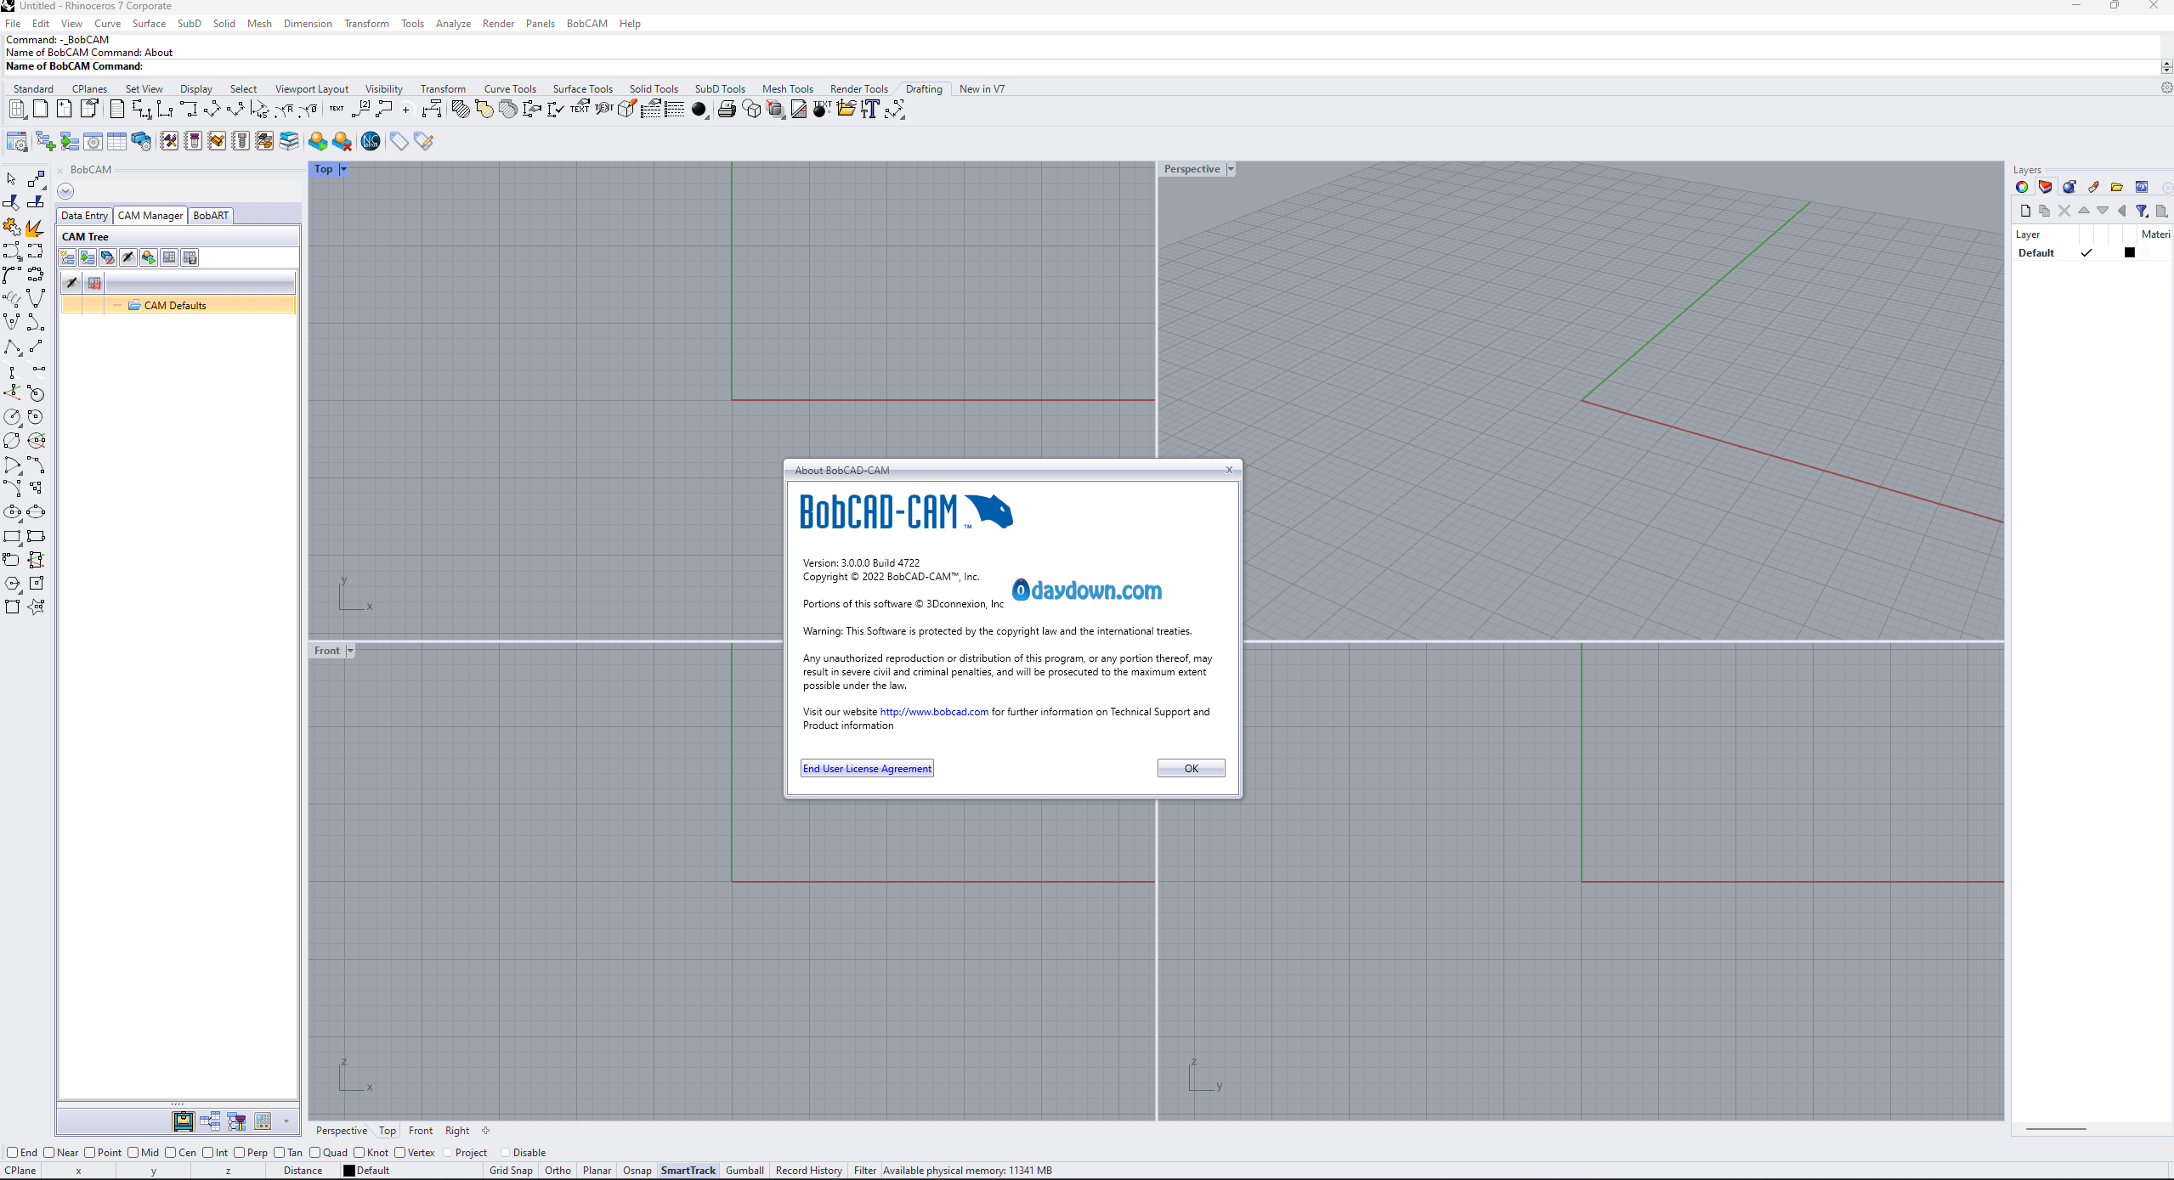
Task: Toggle Ortho in status bar
Action: (x=558, y=1170)
